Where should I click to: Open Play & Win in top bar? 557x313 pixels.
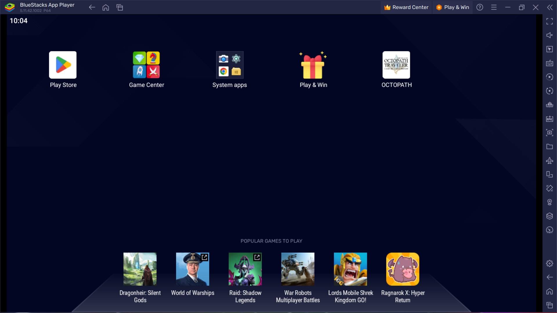point(453,7)
